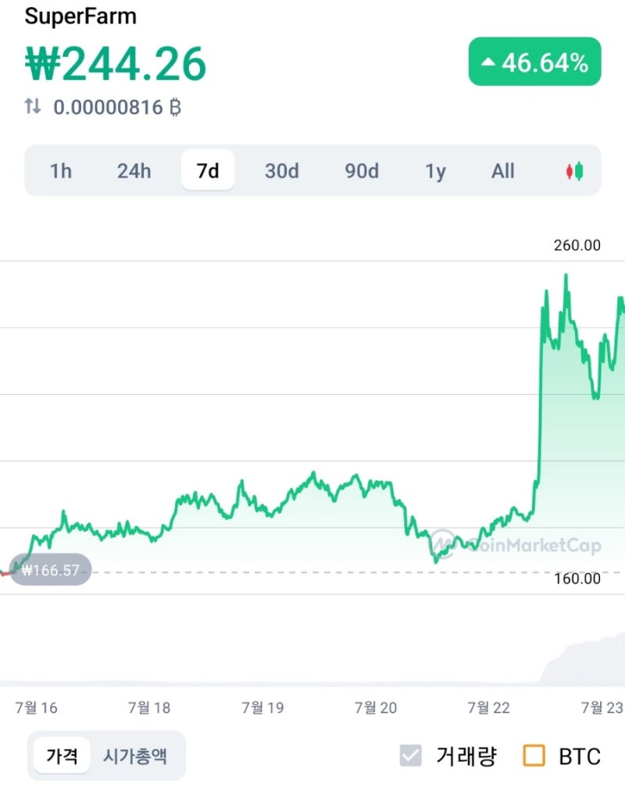The width and height of the screenshot is (625, 793).
Task: Tap the 7월 23 date label
Action: tap(602, 708)
